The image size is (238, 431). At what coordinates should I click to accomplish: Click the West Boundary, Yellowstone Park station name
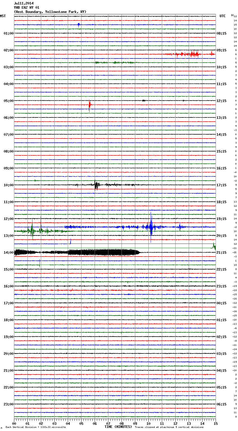(x=50, y=12)
